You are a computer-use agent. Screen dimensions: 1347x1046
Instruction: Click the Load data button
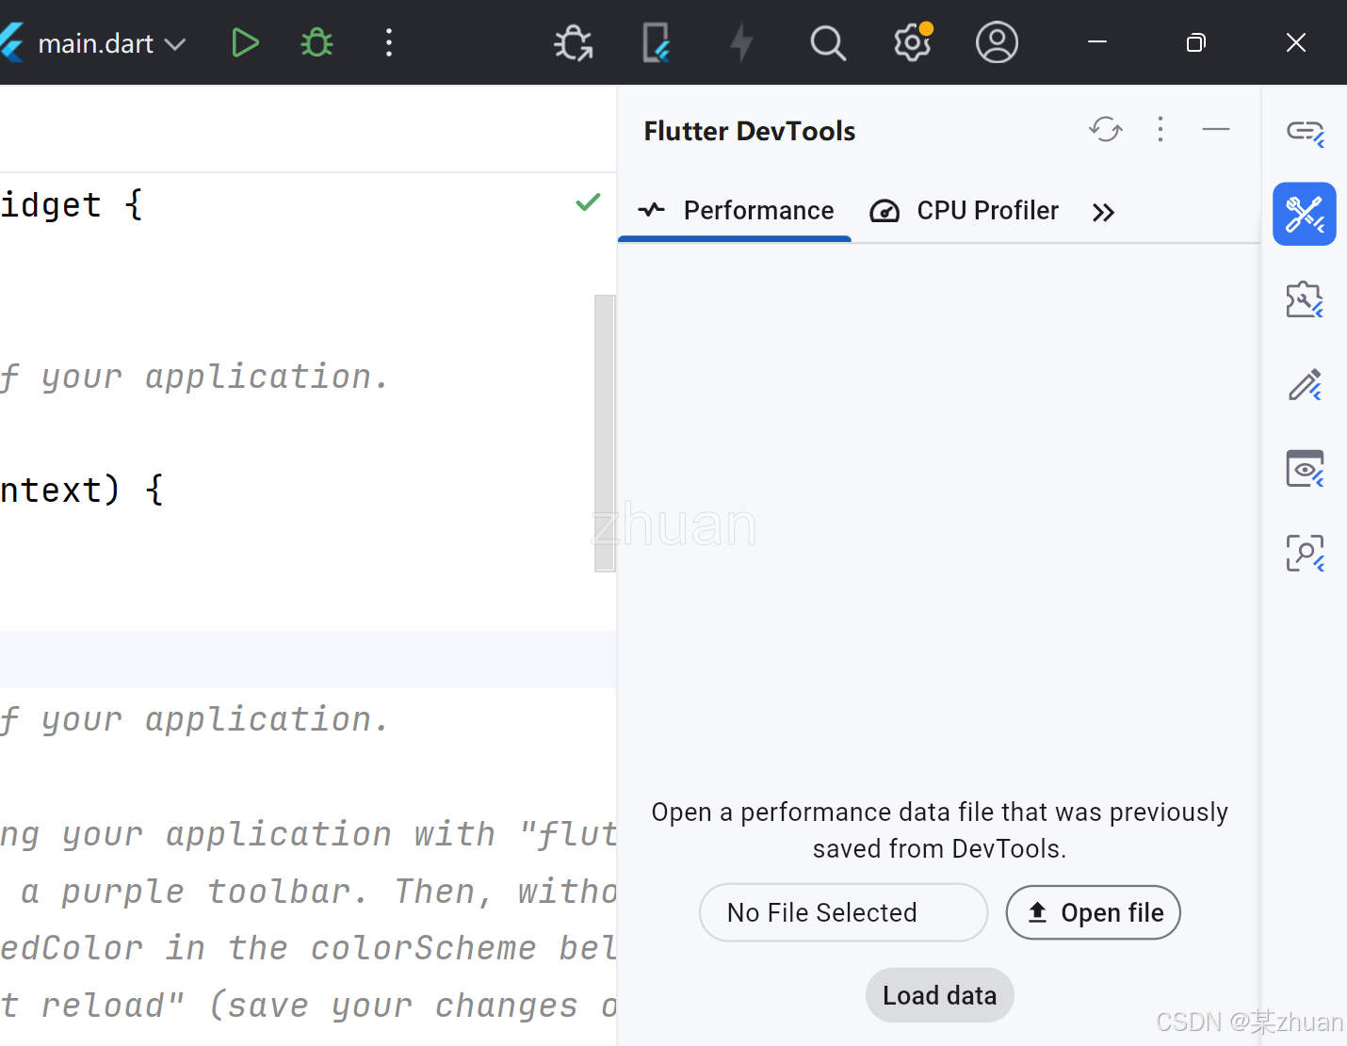(x=939, y=995)
